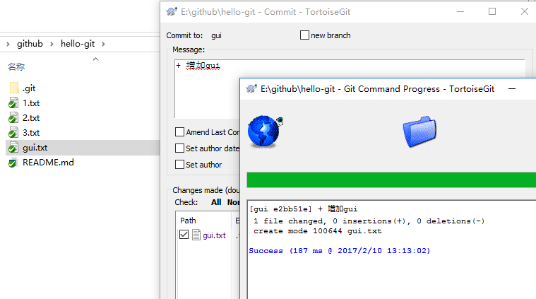The image size is (536, 299).
Task: Enable the Set author date checkbox
Action: pyautogui.click(x=179, y=148)
